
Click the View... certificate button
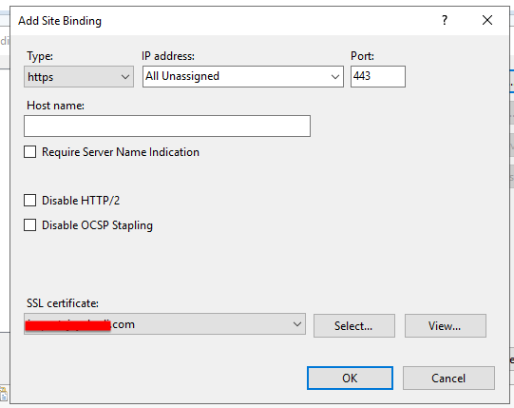coord(446,325)
